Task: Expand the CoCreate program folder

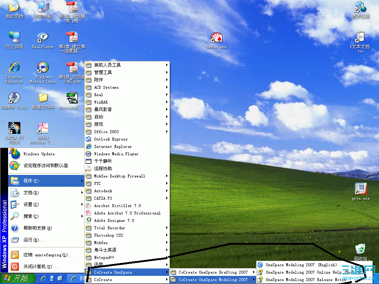Action: click(127, 280)
